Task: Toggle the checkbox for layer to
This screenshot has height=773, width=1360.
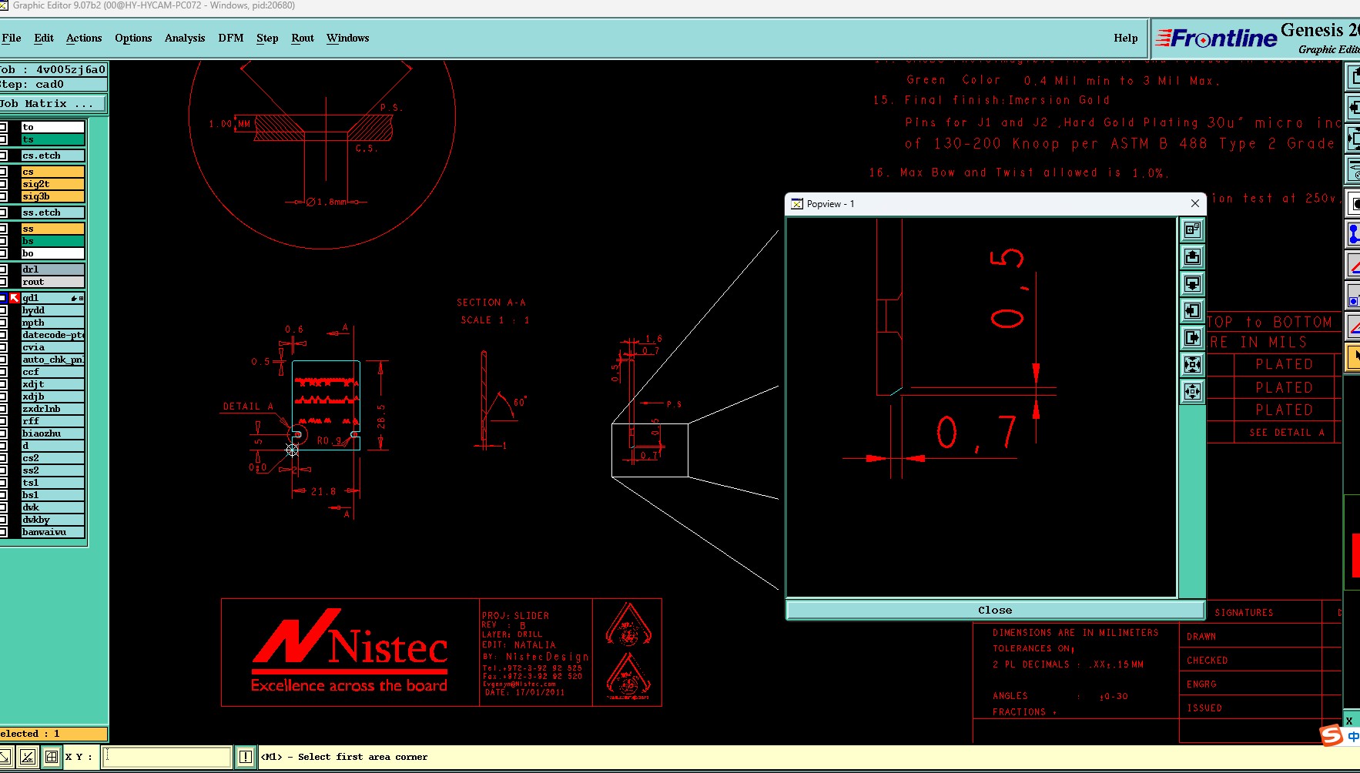Action: (x=3, y=127)
